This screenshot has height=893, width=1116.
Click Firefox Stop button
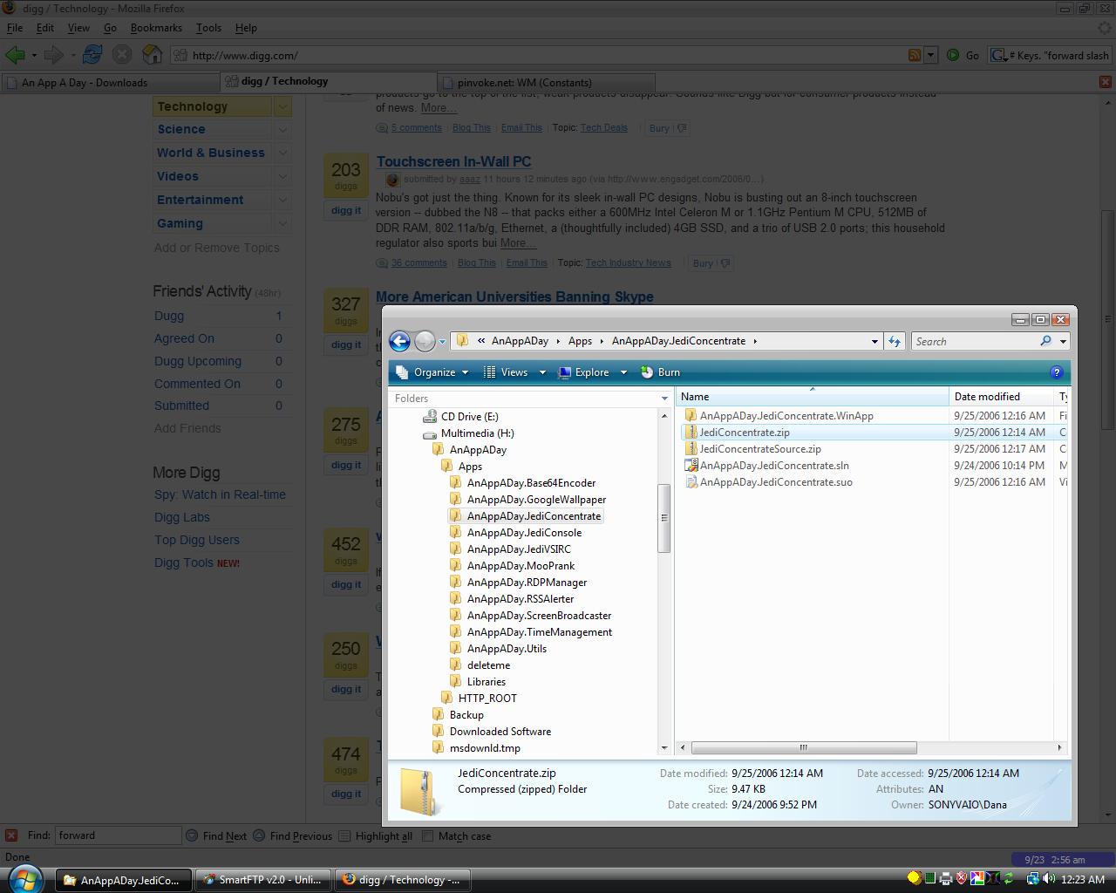122,55
